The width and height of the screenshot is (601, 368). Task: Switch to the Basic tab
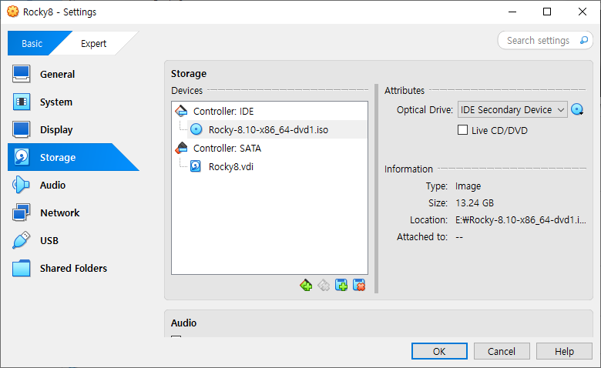coord(32,43)
